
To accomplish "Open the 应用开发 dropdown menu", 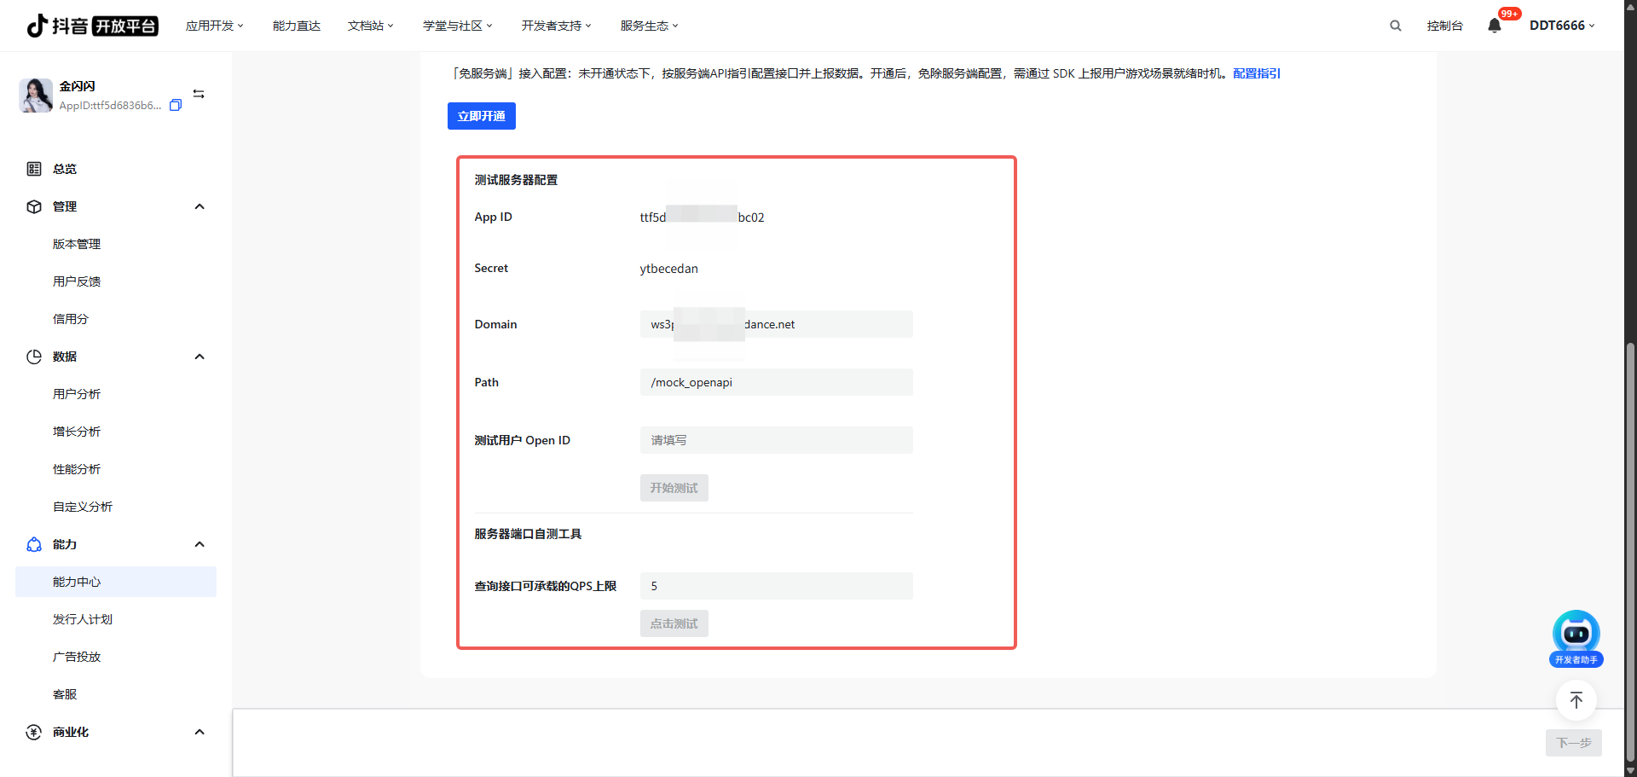I will tap(214, 26).
